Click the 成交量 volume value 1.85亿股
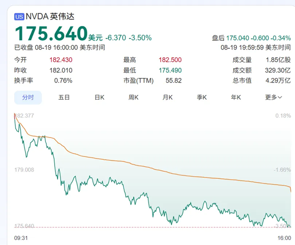 (278, 60)
